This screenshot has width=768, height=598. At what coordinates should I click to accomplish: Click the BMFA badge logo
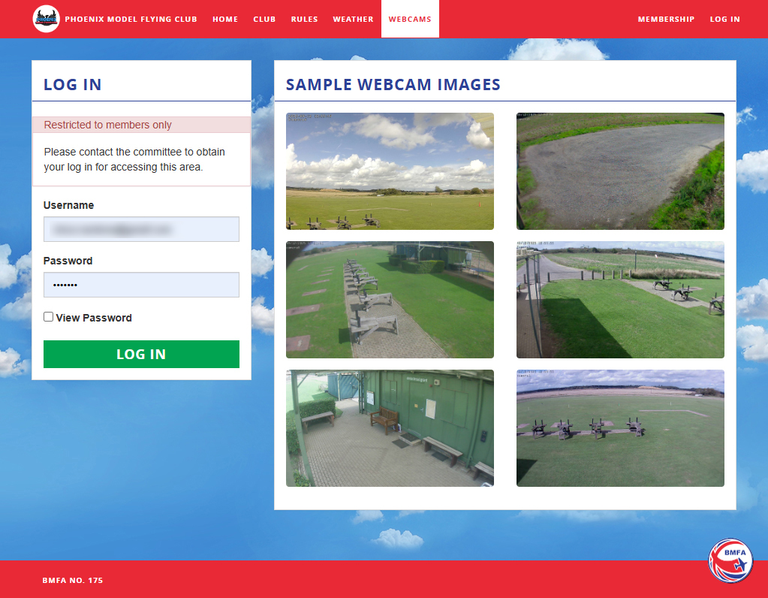pyautogui.click(x=730, y=560)
